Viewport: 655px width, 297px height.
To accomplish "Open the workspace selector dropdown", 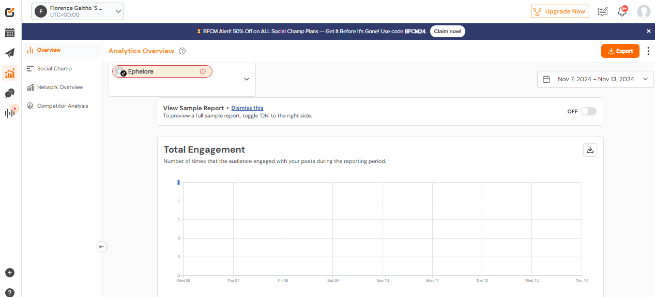I will coord(78,11).
